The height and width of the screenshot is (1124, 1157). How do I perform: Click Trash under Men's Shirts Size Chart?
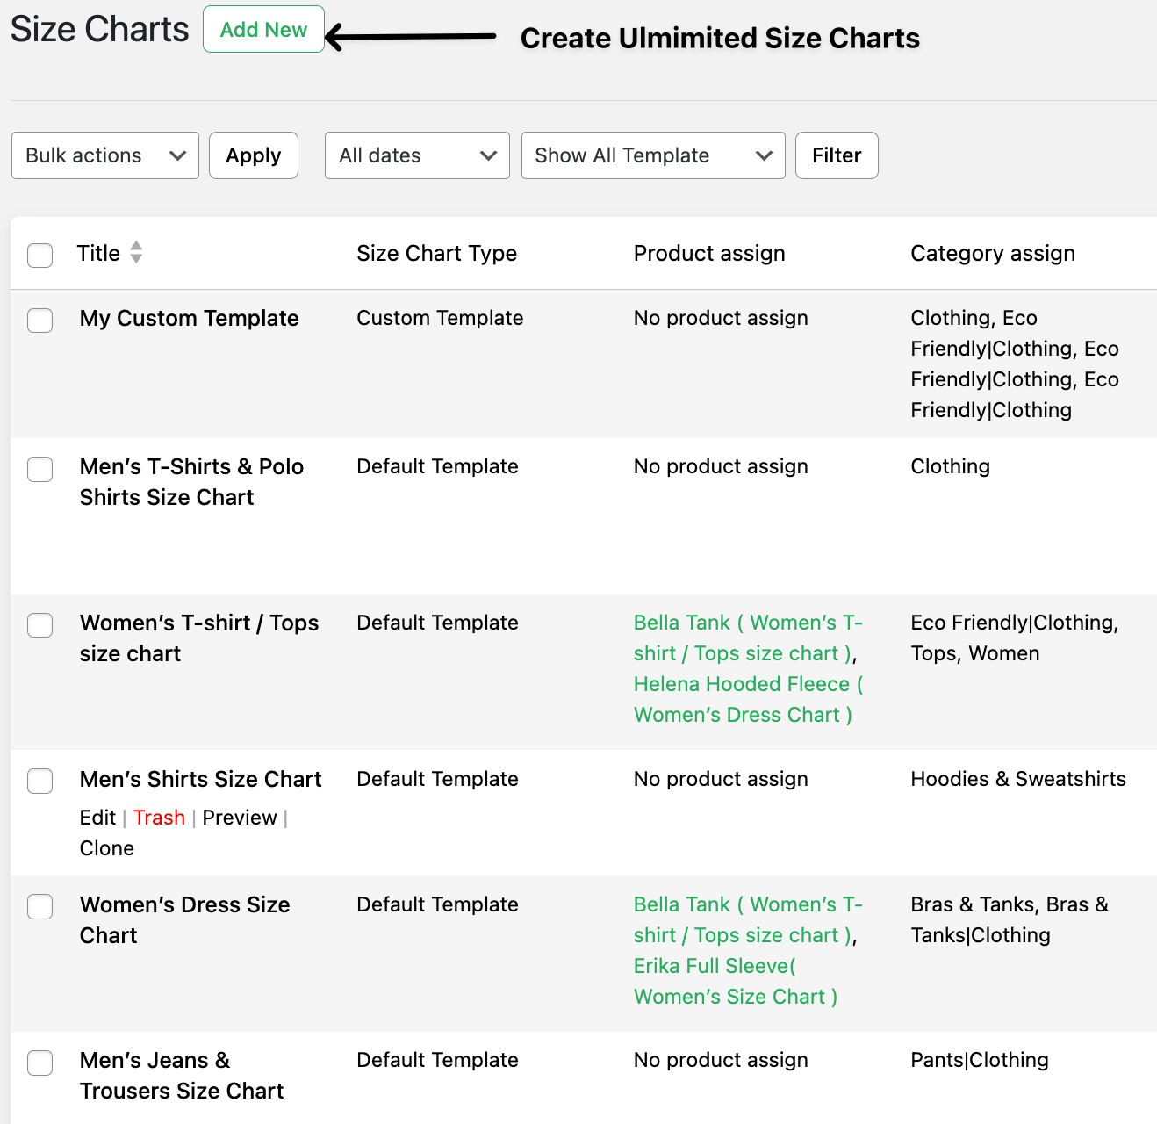tap(159, 818)
